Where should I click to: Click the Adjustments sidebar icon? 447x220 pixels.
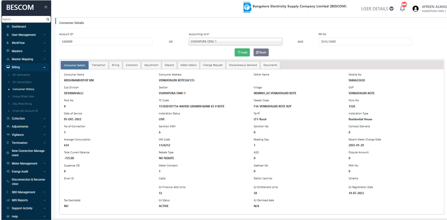8,126
